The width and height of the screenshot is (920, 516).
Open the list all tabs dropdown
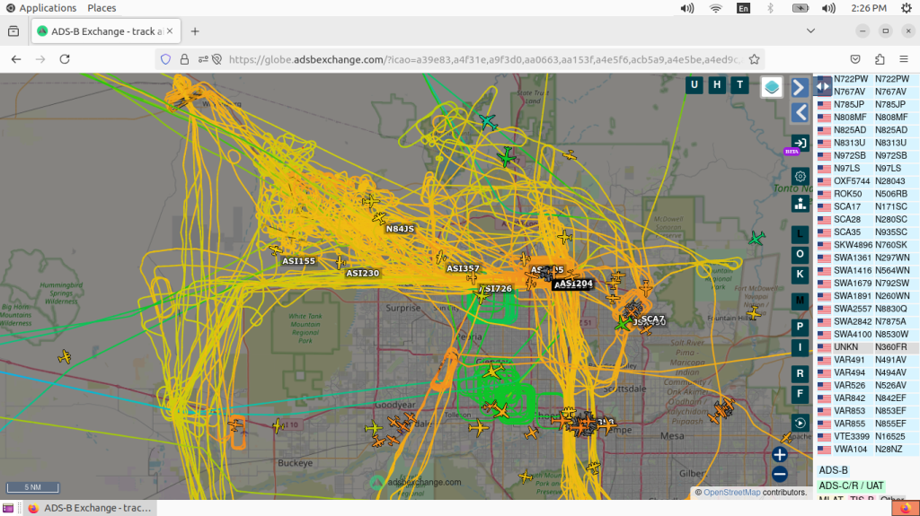[811, 31]
